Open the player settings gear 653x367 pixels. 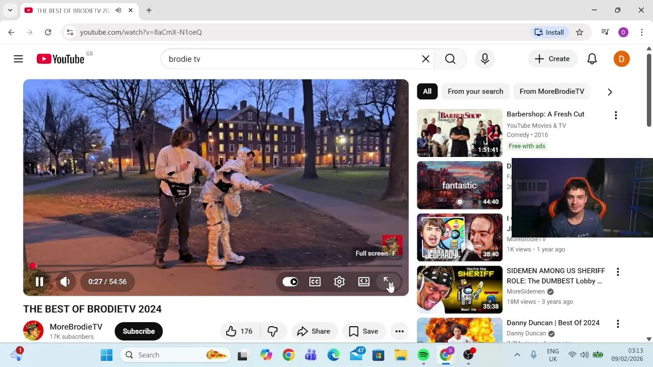tap(339, 282)
